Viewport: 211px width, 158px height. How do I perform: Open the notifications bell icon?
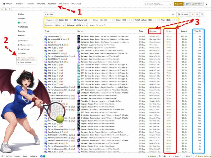point(207,4)
